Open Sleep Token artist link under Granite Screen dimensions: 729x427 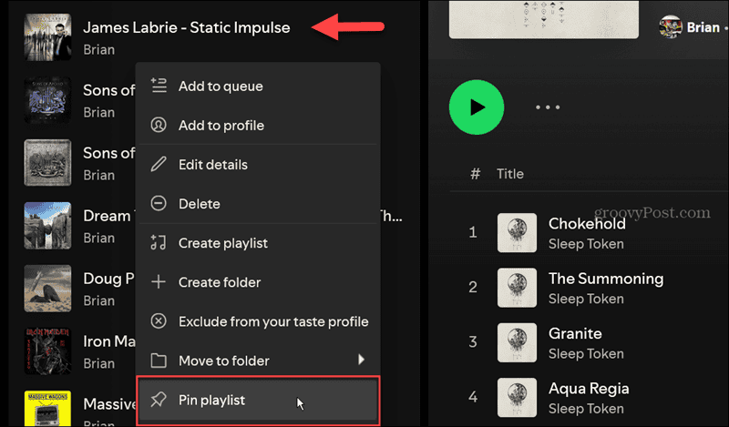pos(586,353)
